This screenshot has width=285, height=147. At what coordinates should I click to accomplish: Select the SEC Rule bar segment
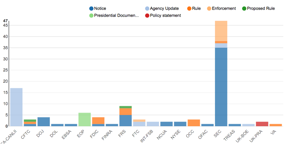[221, 42]
